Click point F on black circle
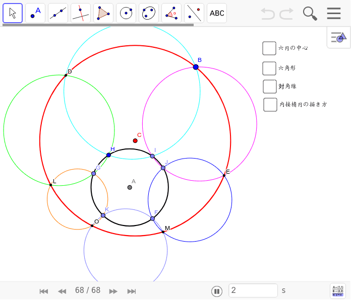Viewport: 351px width, 300px height. click(152, 218)
